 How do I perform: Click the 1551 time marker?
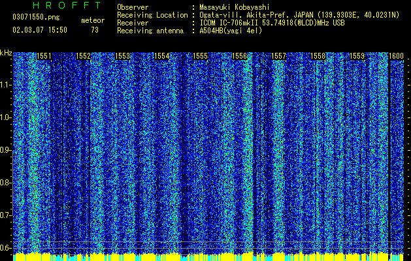tap(44, 56)
